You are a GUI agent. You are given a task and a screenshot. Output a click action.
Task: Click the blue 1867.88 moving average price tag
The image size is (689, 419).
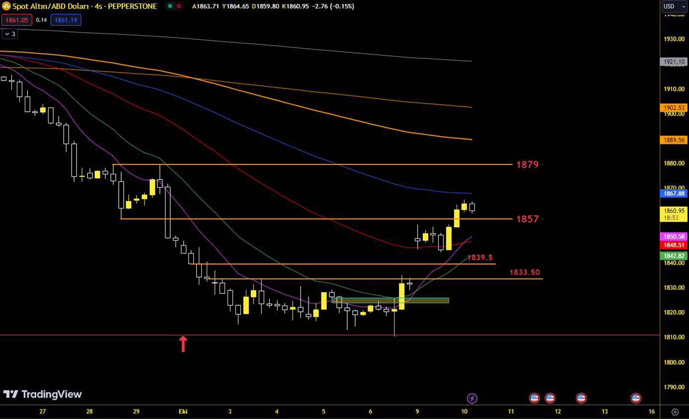click(673, 194)
